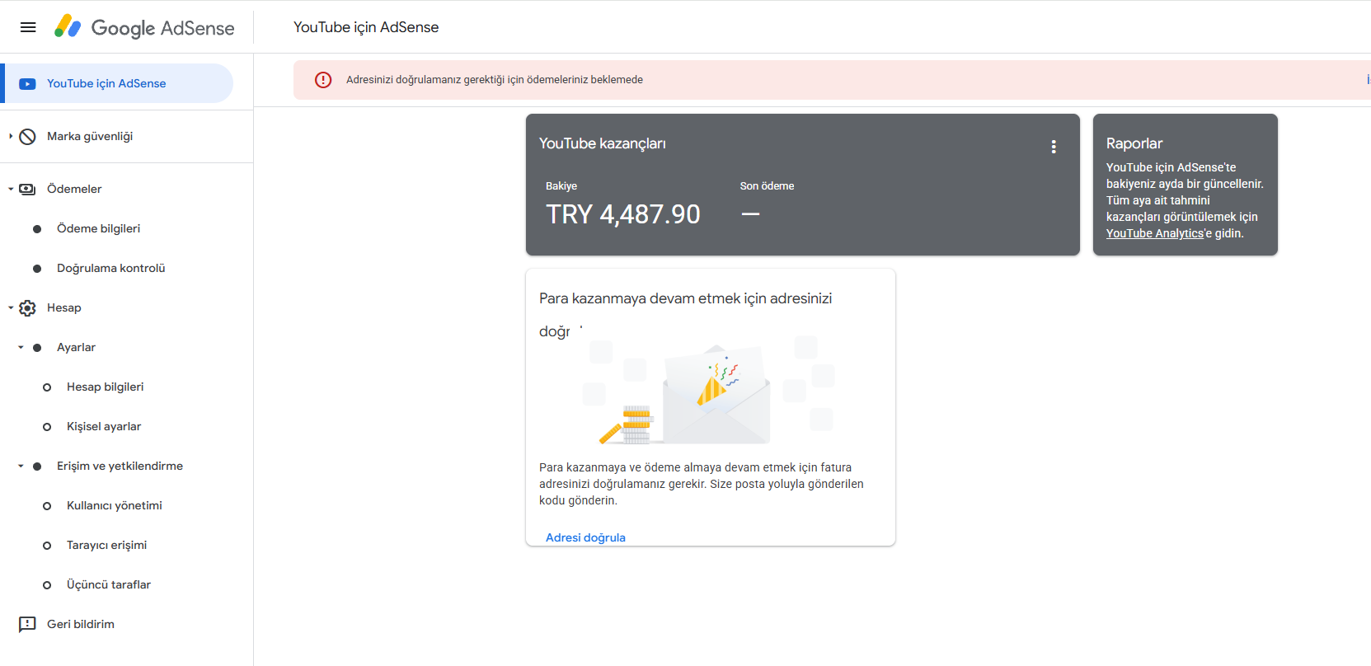Image resolution: width=1371 pixels, height=666 pixels.
Task: Select YouTube için AdSense in sidebar
Action: click(x=119, y=83)
